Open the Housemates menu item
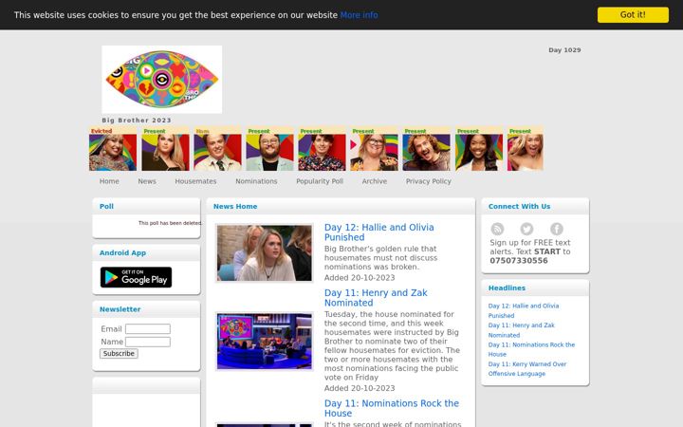Image resolution: width=683 pixels, height=427 pixels. tap(195, 181)
